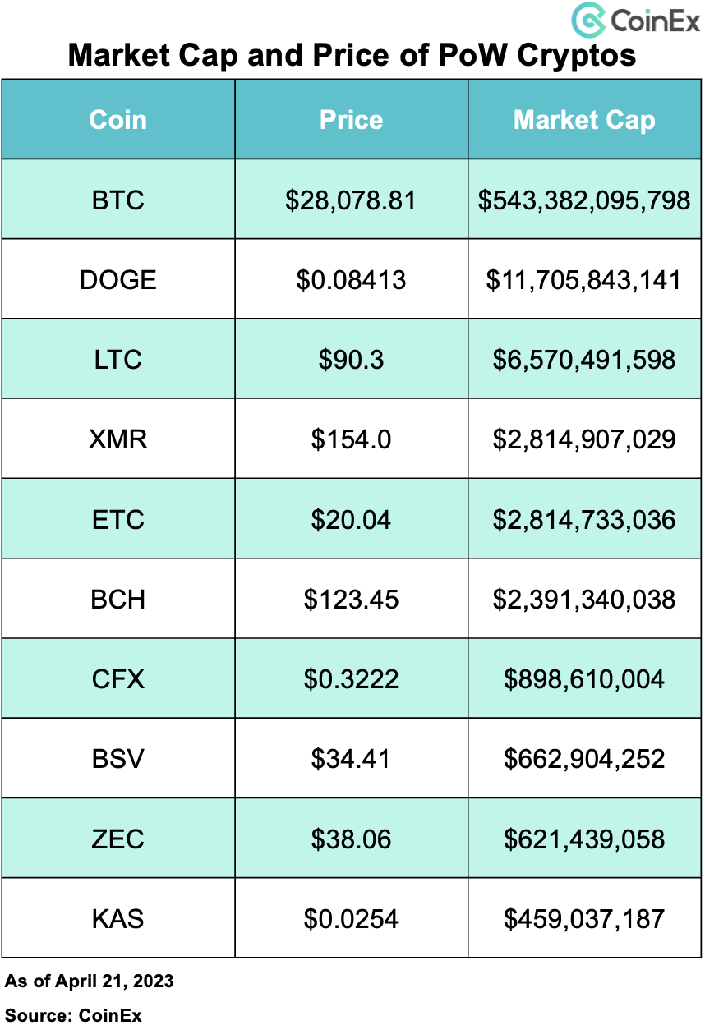Click the CoinEx logo icon
Viewport: 705px width, 1025px height.
pyautogui.click(x=588, y=19)
